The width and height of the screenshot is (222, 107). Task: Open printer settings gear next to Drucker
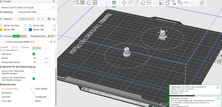click(x=54, y=1)
